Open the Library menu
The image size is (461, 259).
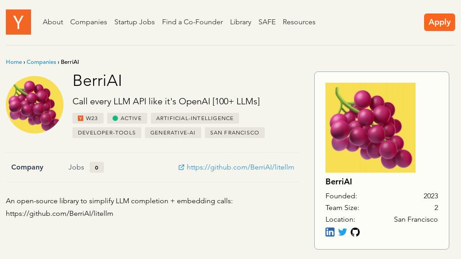(x=240, y=22)
